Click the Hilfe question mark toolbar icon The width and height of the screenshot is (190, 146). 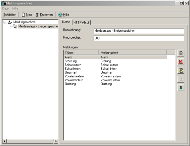click(x=60, y=15)
